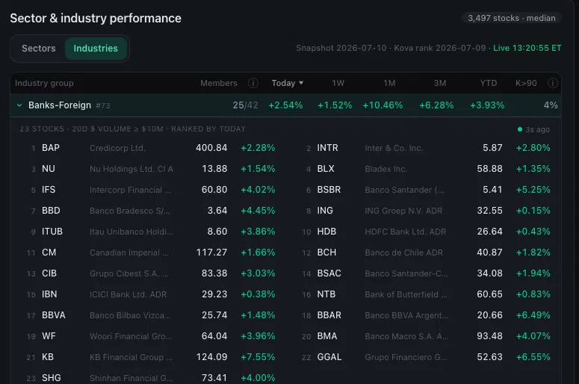
Task: Click the Banks-Foreign 1M value +10.46%
Action: point(383,105)
